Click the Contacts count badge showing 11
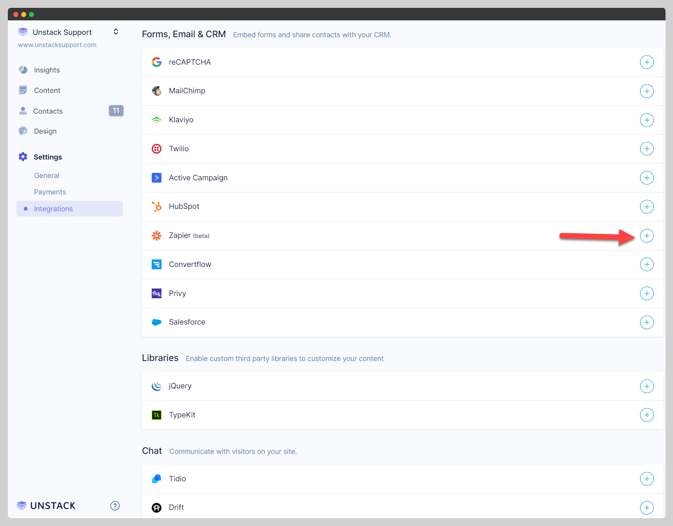Image resolution: width=673 pixels, height=526 pixels. coord(116,111)
